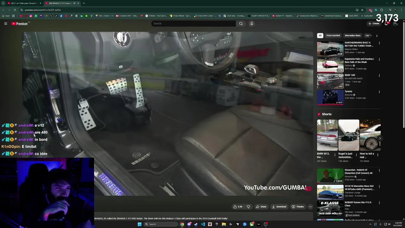Open menu for Tyrants video
The height and width of the screenshot is (228, 405).
tap(379, 92)
